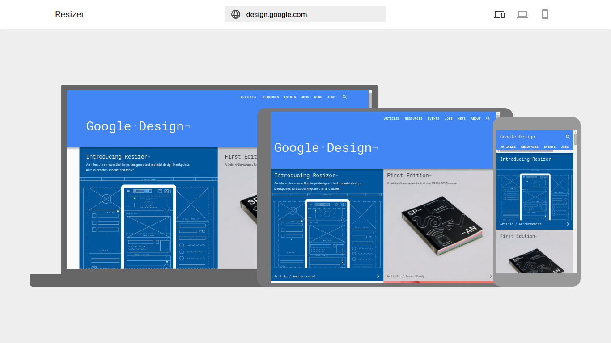
Task: Open JOBS in the tablet preview nav
Action: pyautogui.click(x=449, y=119)
